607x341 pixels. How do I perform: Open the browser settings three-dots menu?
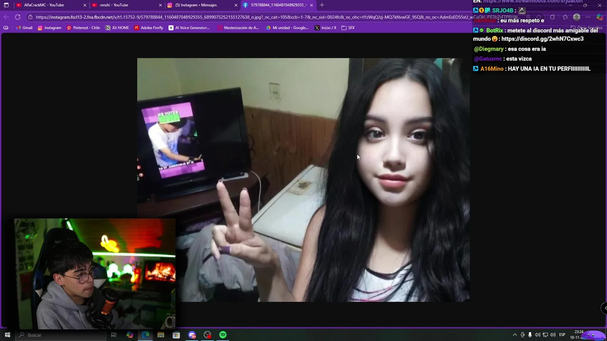[588, 17]
